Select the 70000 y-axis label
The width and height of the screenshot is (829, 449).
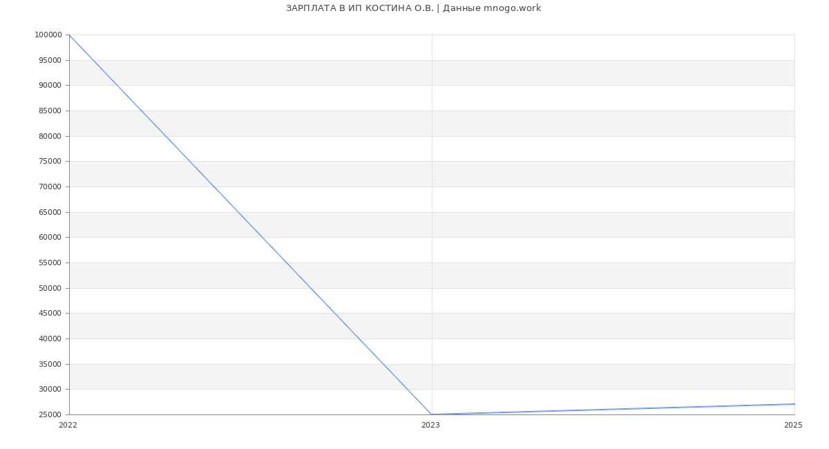(x=50, y=187)
